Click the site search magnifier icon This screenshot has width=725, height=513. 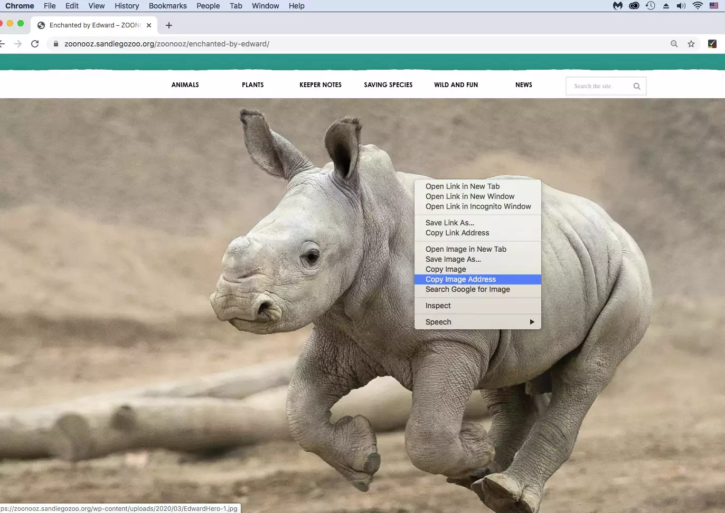pos(636,86)
